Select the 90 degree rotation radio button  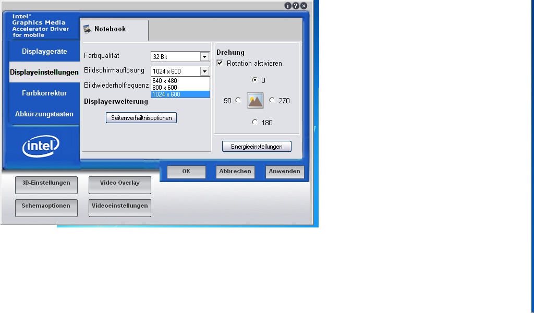coord(238,100)
